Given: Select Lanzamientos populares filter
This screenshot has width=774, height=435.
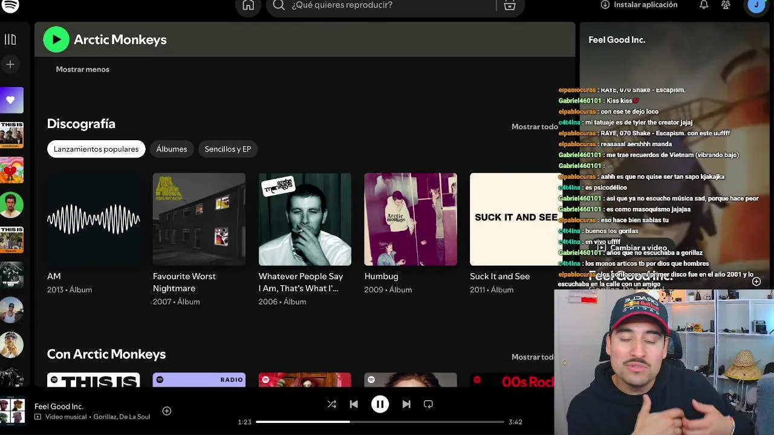Looking at the screenshot, I should pos(96,149).
